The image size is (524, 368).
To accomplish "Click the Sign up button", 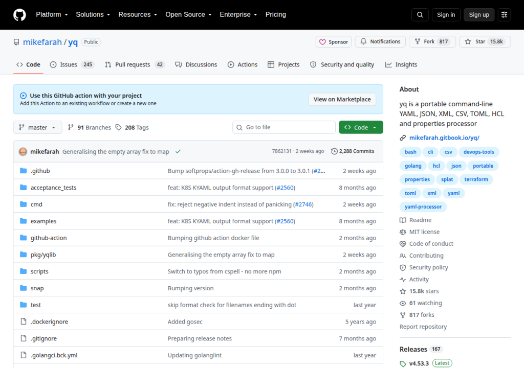I will tap(479, 15).
